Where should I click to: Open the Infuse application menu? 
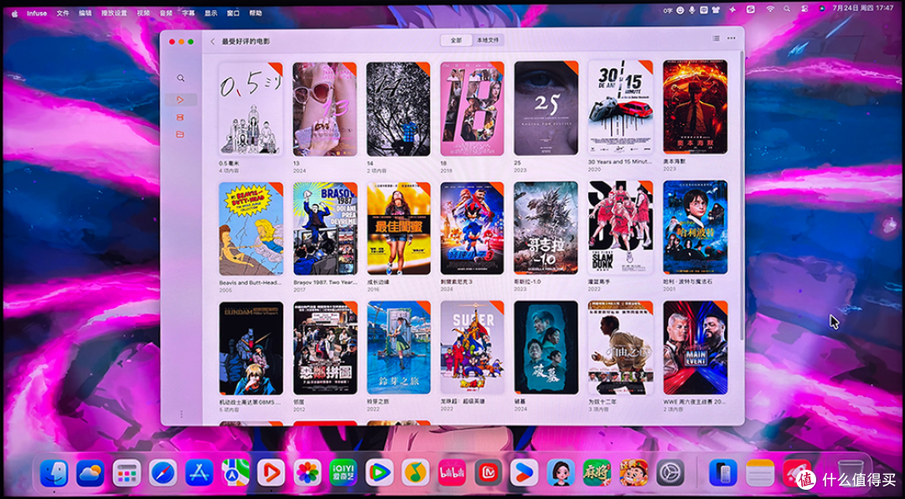(x=37, y=13)
